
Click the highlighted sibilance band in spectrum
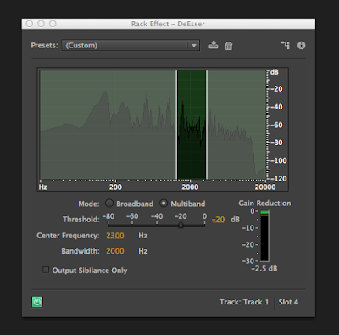(x=192, y=125)
